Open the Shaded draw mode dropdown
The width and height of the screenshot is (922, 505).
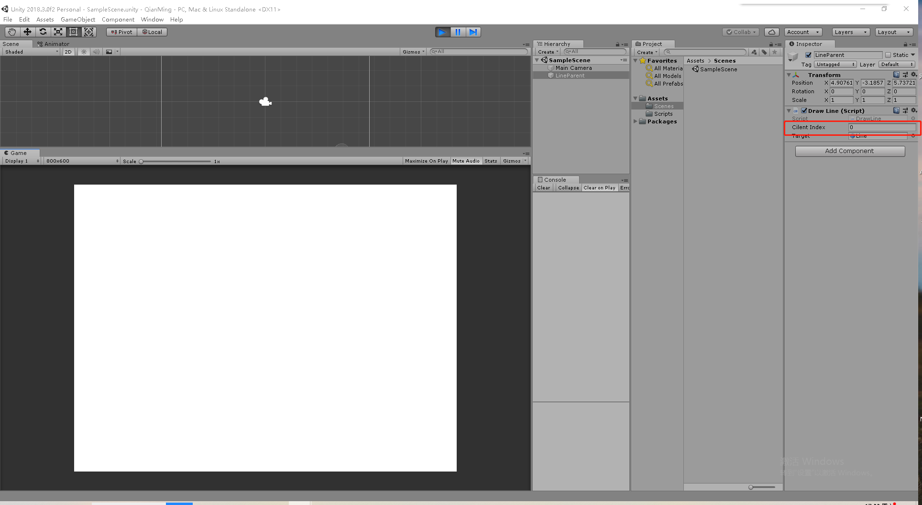31,52
